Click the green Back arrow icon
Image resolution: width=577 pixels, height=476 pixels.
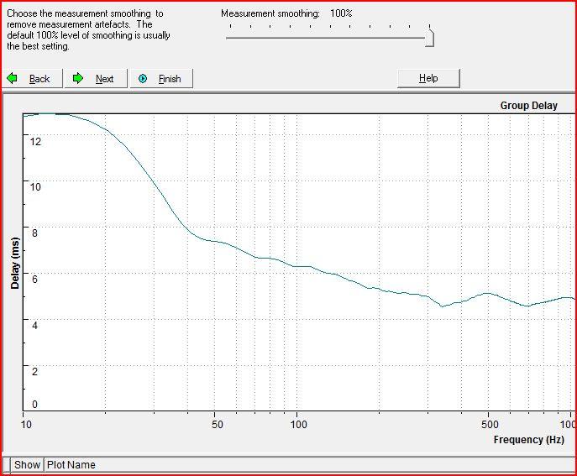[x=12, y=78]
